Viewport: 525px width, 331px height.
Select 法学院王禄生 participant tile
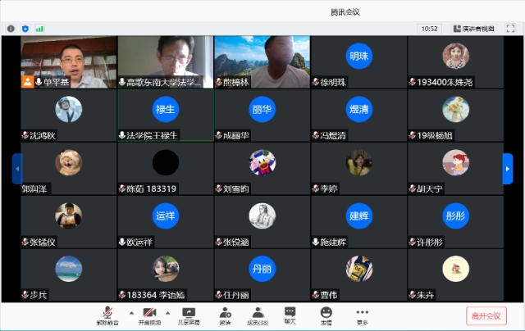click(x=165, y=115)
